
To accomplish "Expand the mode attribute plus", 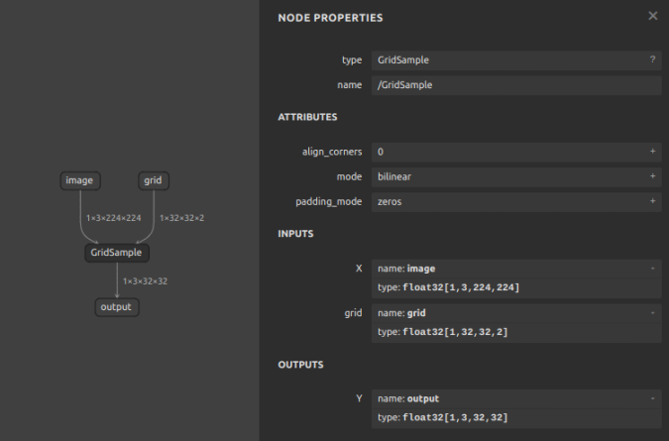I will (652, 176).
